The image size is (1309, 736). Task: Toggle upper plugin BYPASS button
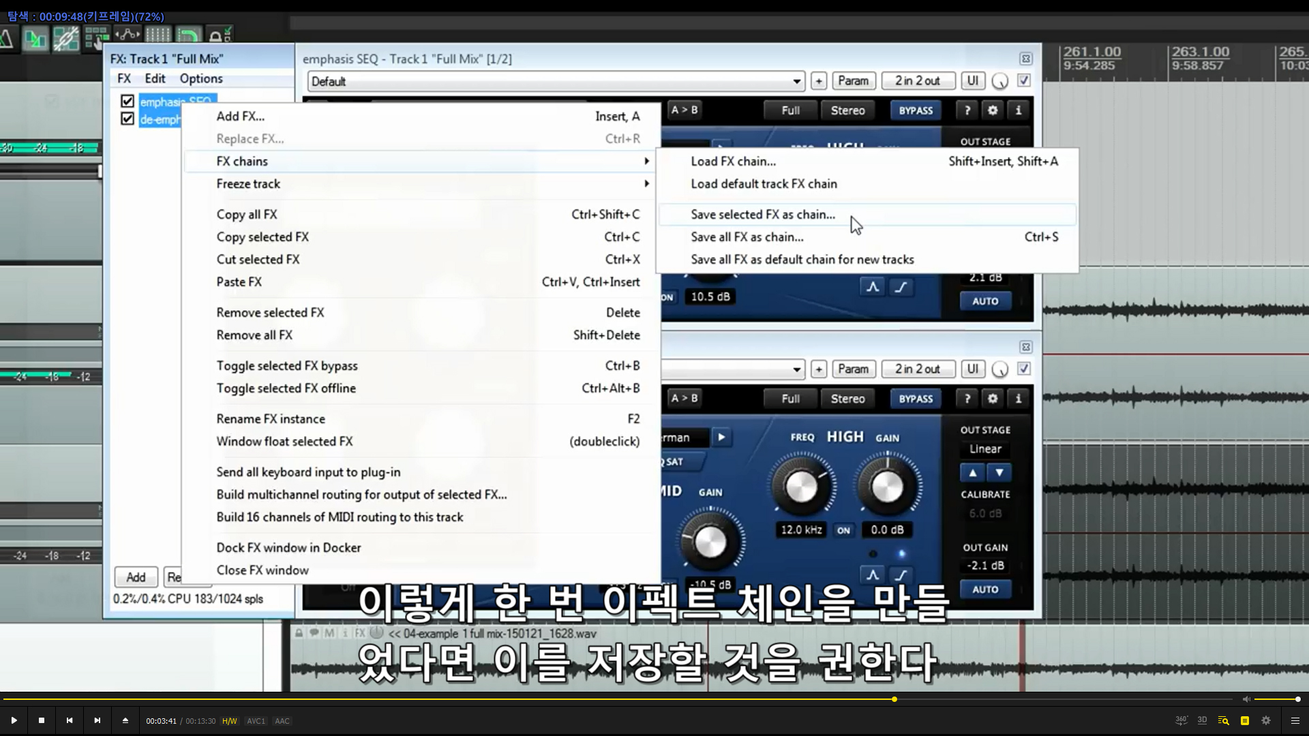pyautogui.click(x=916, y=110)
